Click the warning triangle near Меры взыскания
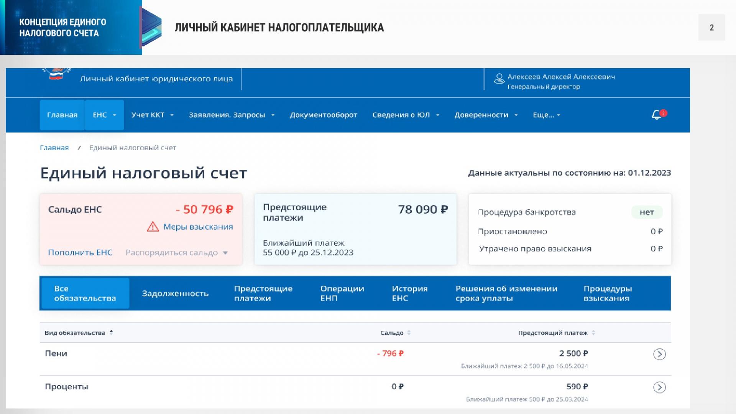736x414 pixels. tap(153, 227)
